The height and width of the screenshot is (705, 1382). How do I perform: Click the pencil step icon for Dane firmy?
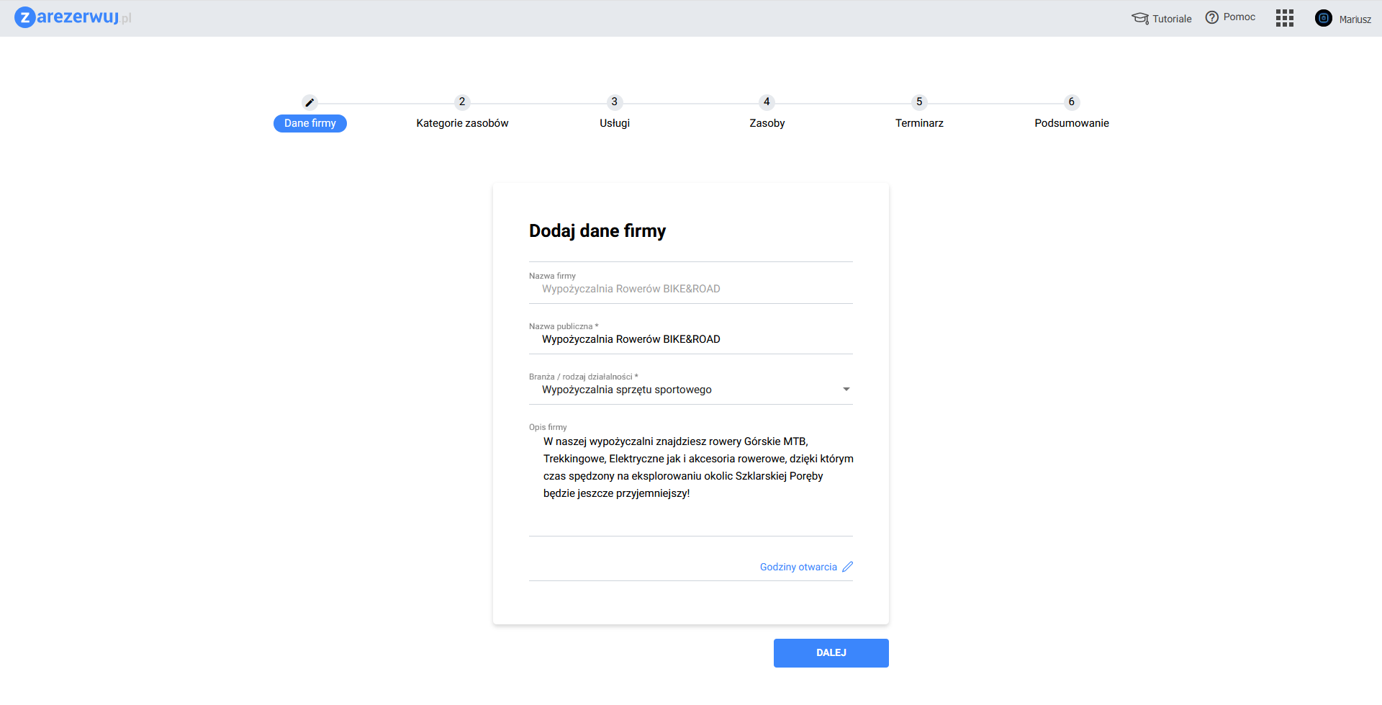click(310, 102)
